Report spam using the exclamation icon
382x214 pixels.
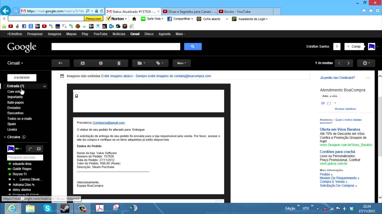[101, 63]
